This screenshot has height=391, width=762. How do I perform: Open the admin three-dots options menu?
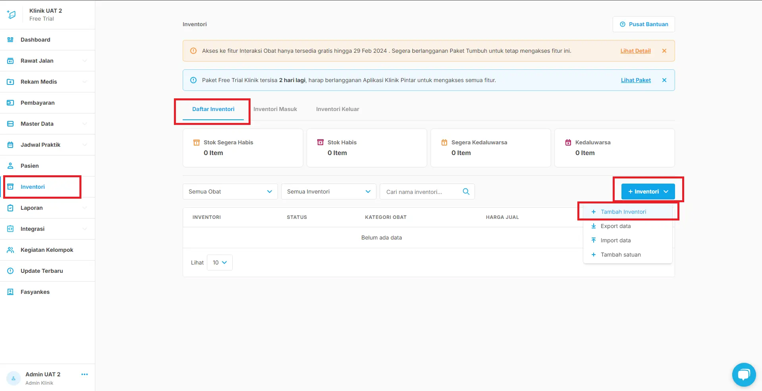(85, 374)
